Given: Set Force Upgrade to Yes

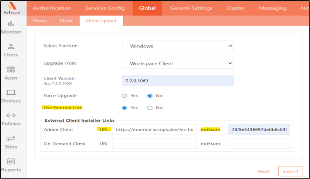Looking at the screenshot, I should tap(124, 96).
